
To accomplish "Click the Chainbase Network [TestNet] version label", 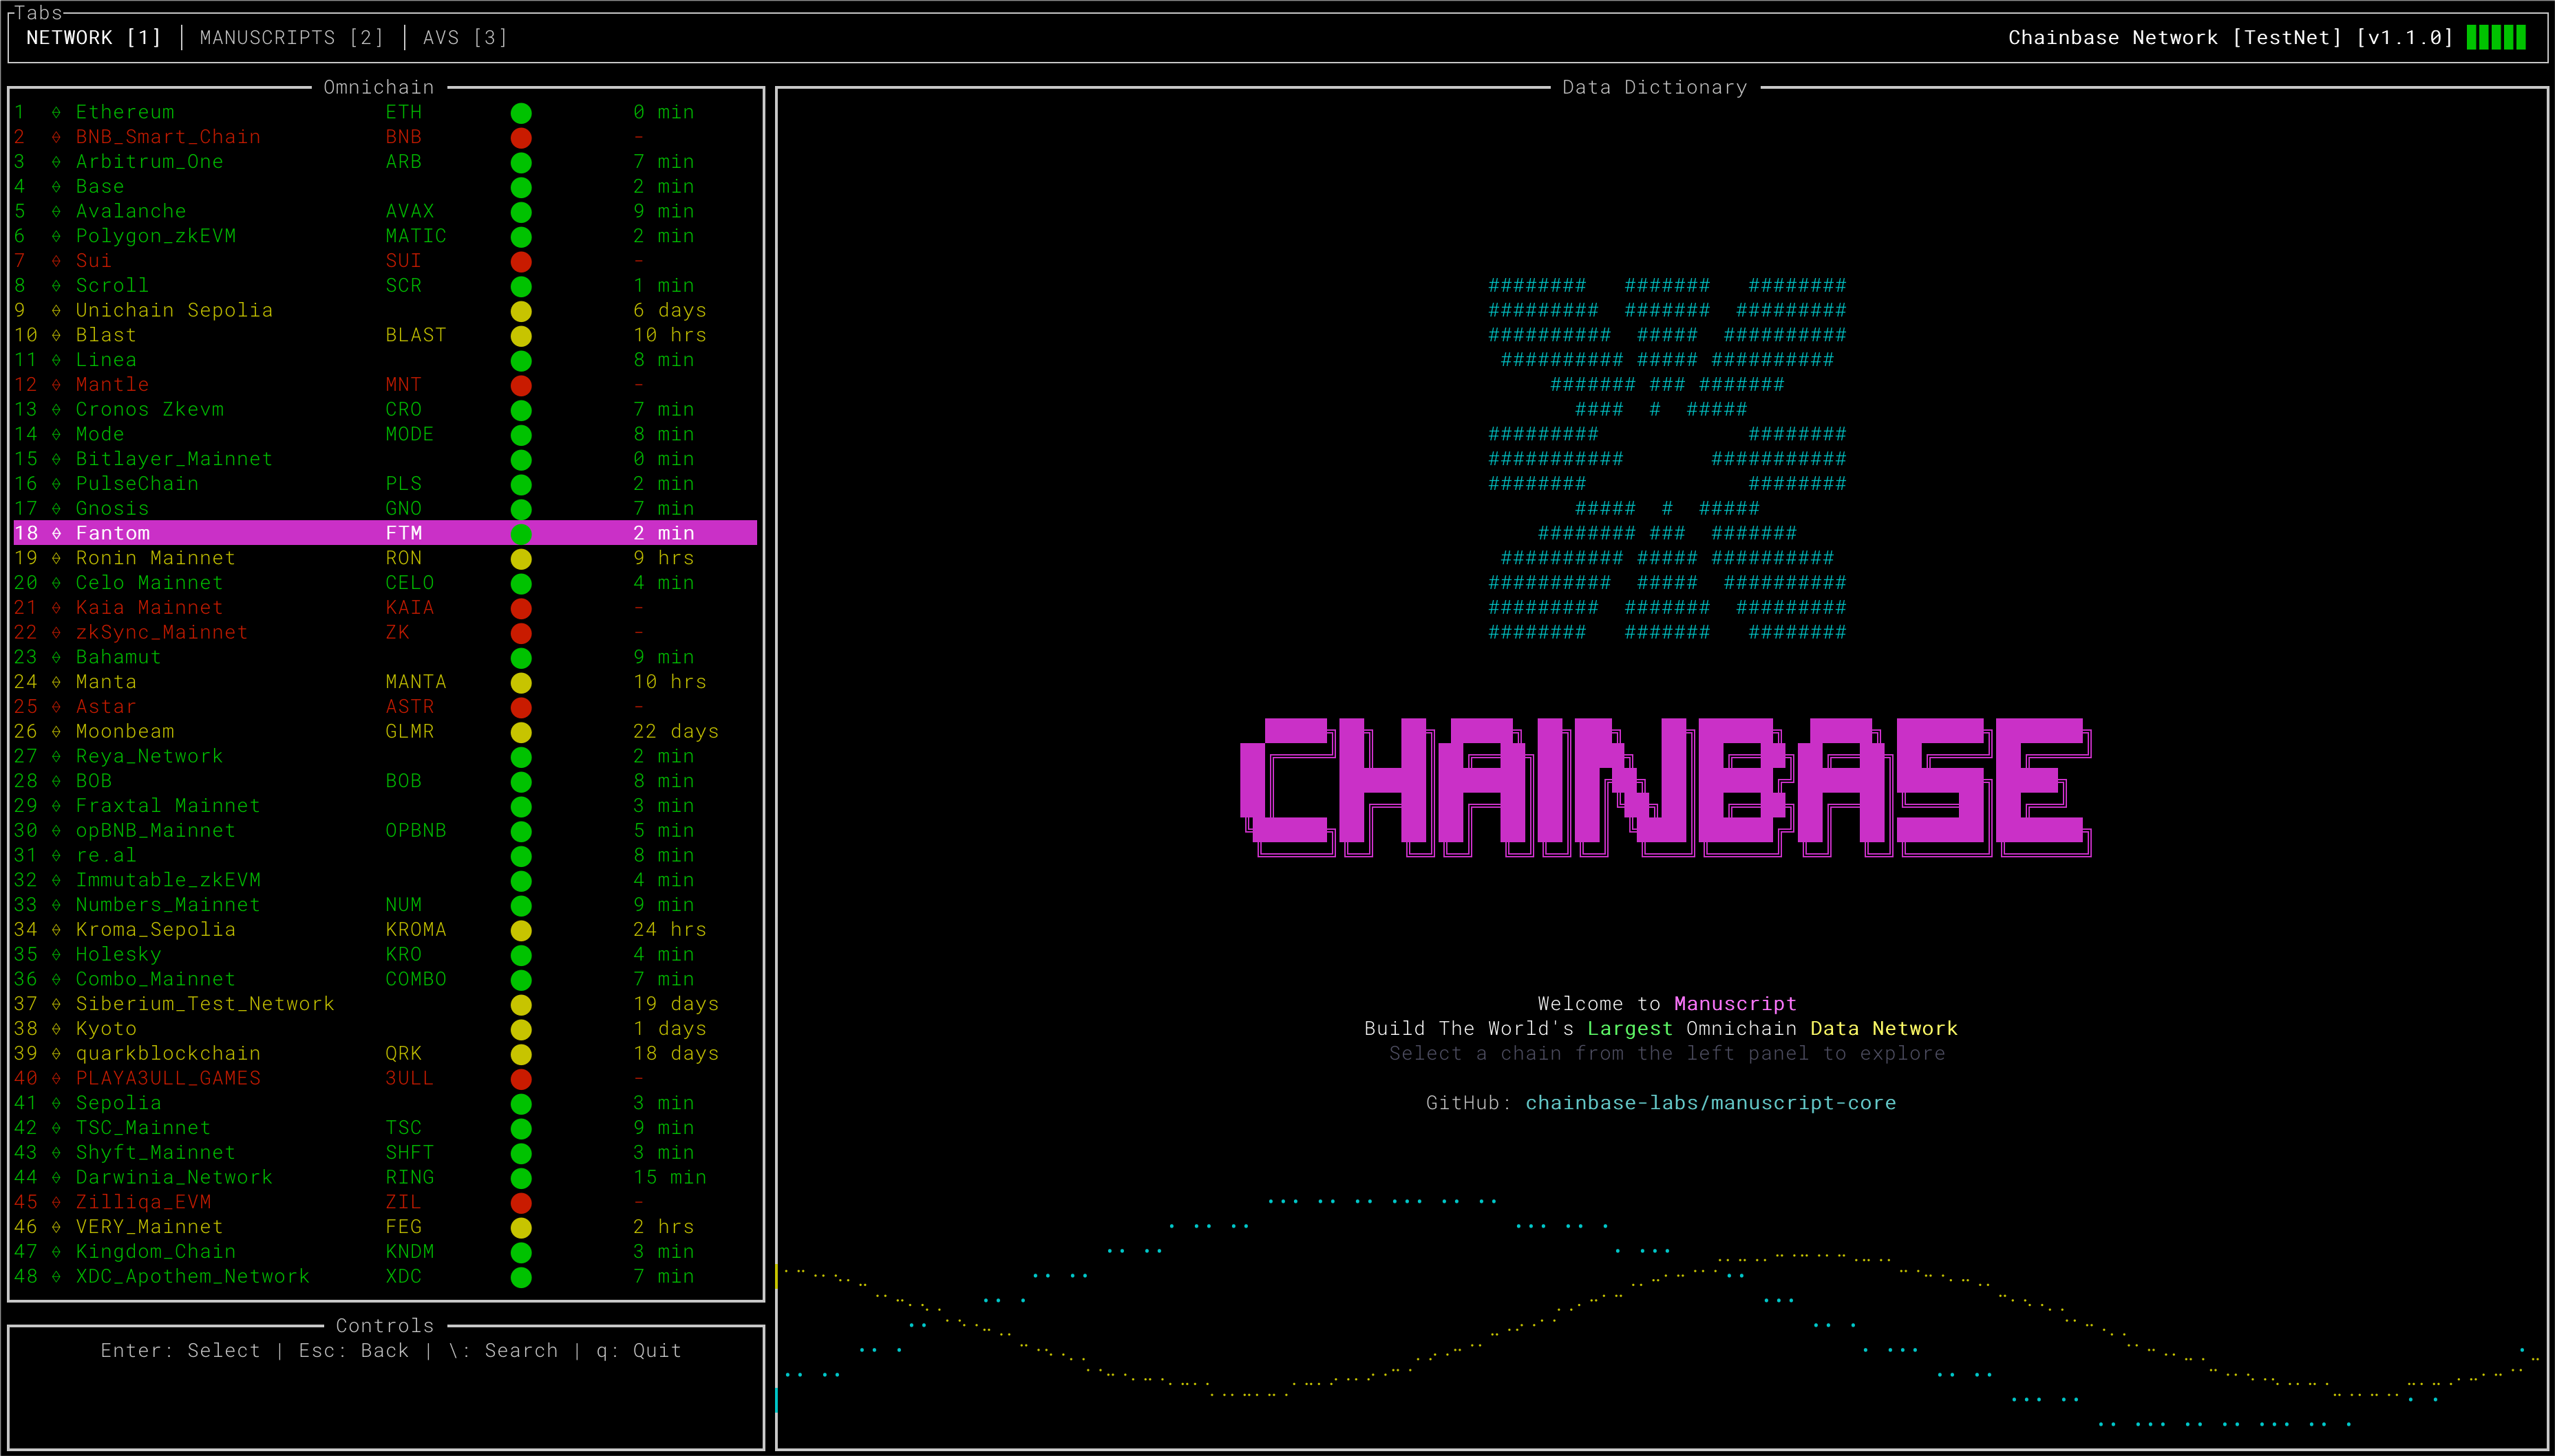I will [2230, 38].
